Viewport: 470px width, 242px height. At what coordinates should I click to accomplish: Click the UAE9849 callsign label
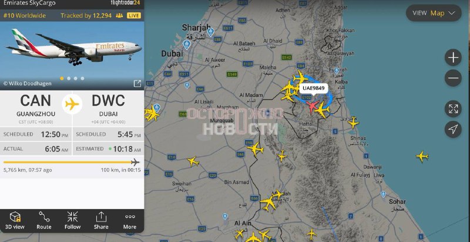coord(313,88)
